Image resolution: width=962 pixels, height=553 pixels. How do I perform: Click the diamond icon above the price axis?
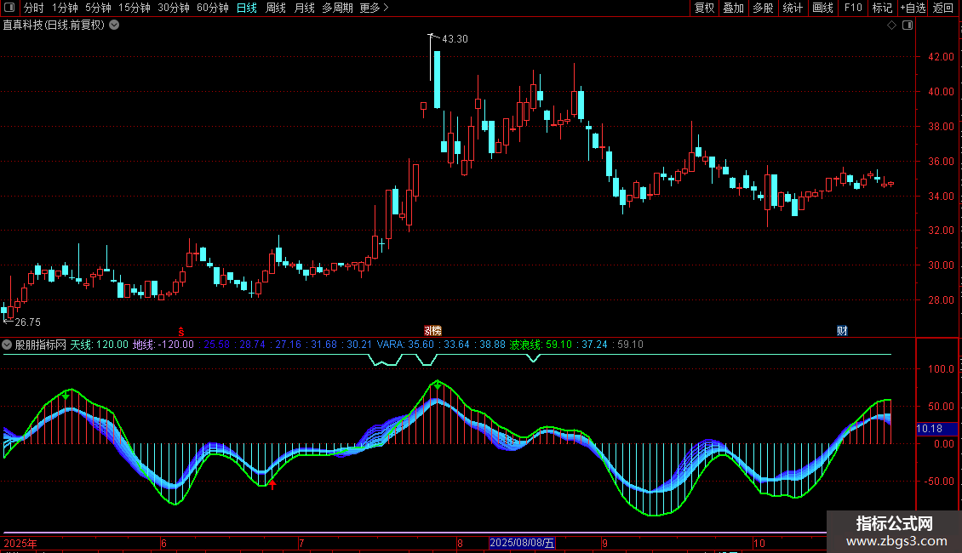pyautogui.click(x=891, y=26)
